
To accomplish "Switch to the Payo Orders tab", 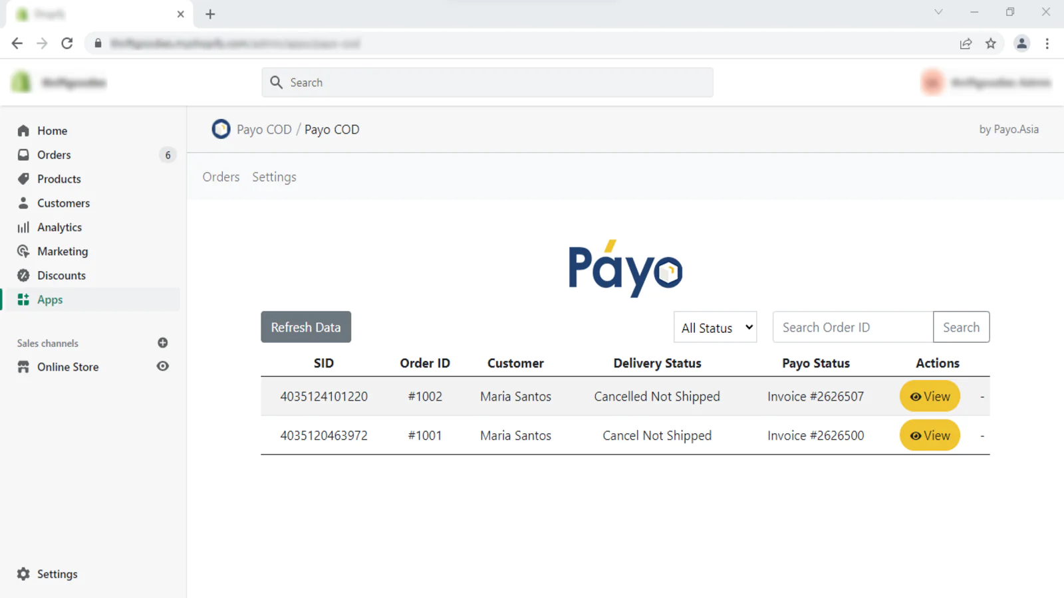I will pyautogui.click(x=221, y=177).
